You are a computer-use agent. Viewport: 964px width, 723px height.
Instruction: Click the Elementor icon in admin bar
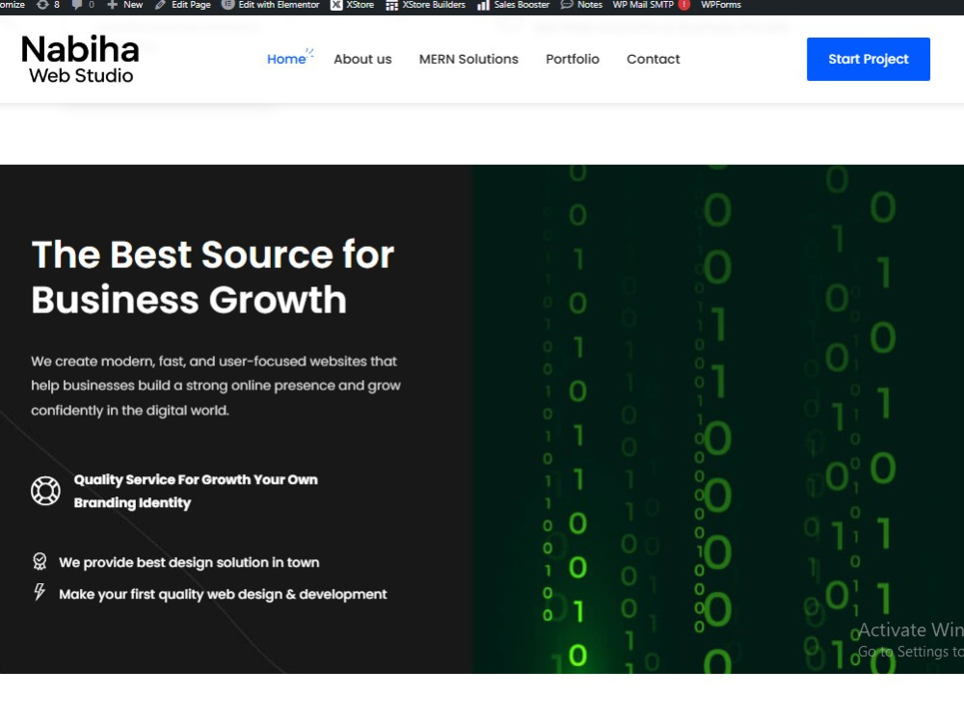tap(228, 4)
